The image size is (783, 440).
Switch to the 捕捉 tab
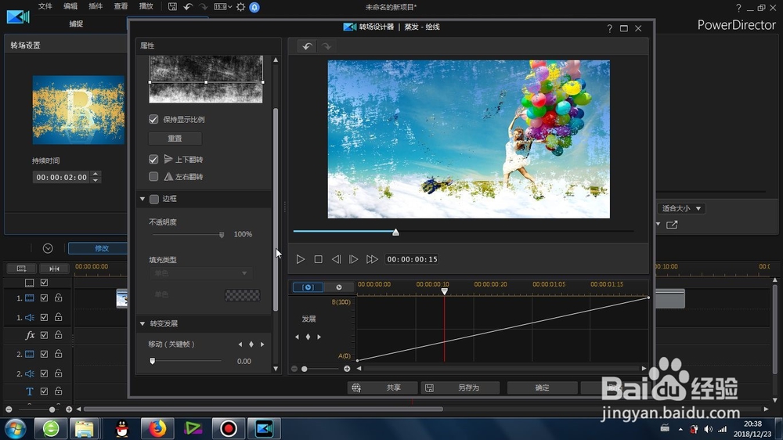click(76, 24)
